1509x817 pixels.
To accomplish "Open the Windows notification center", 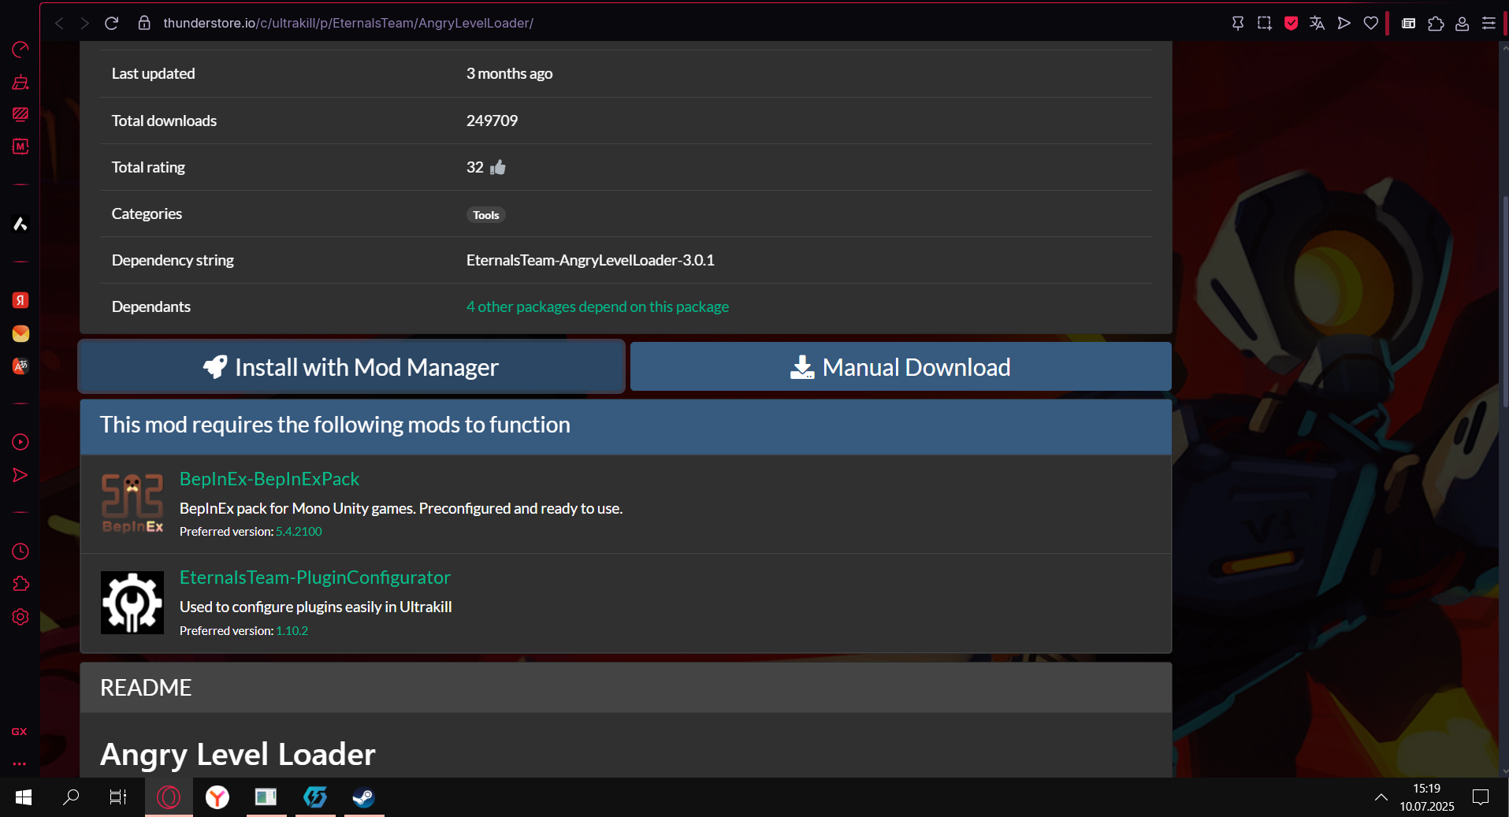I will 1481,797.
